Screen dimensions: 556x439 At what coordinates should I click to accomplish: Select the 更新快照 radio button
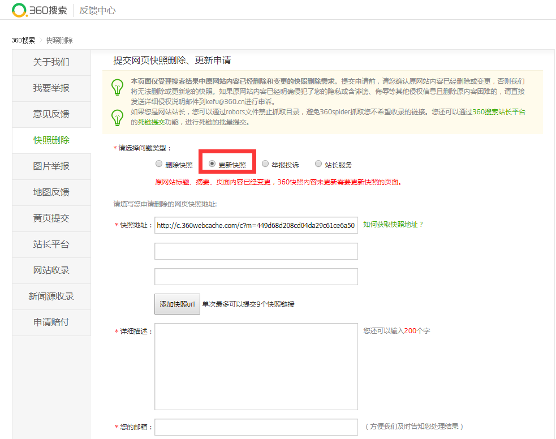pyautogui.click(x=212, y=164)
